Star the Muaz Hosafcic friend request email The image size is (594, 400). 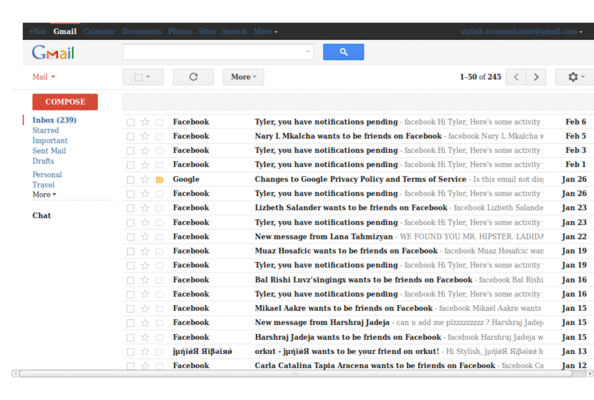[145, 251]
